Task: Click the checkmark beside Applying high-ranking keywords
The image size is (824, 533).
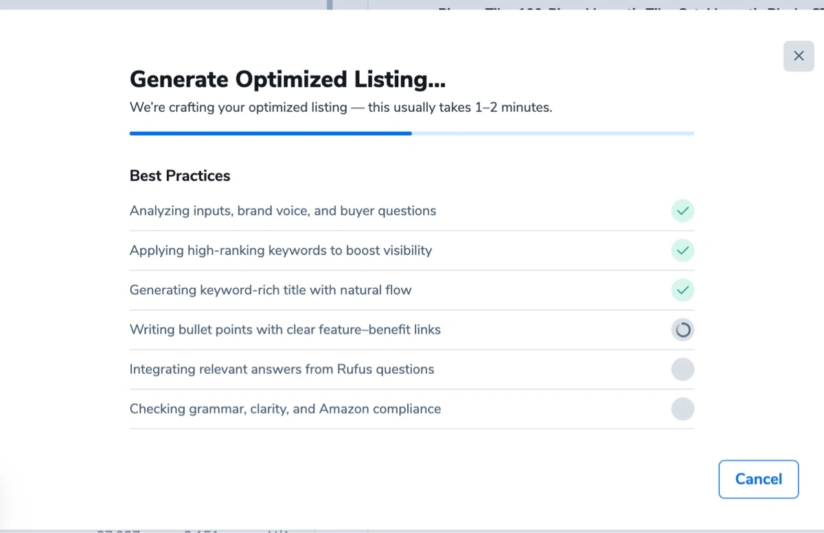Action: tap(683, 250)
